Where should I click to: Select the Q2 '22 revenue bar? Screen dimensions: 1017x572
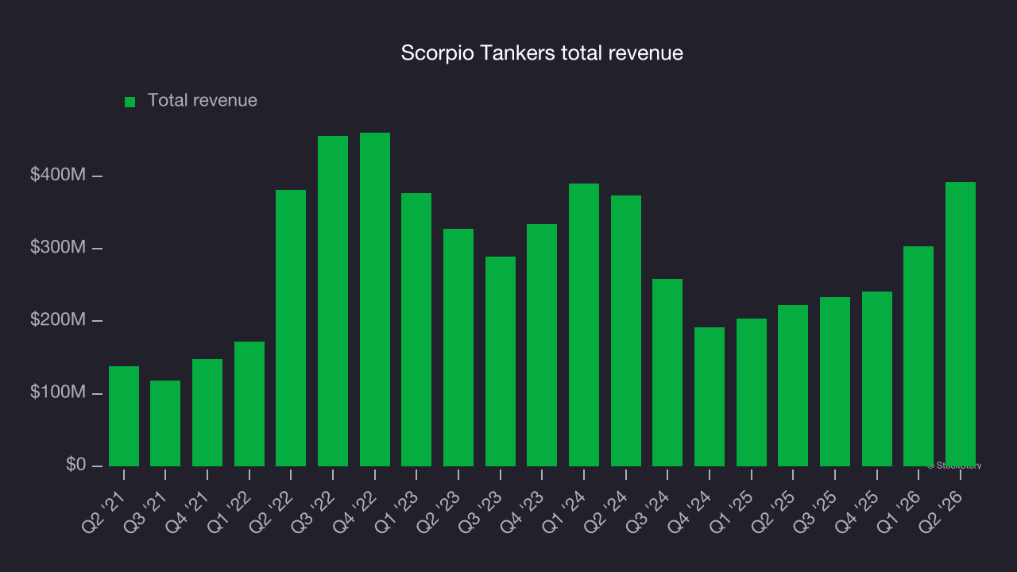click(291, 328)
